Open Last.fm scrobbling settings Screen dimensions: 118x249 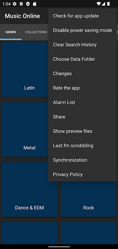pyautogui.click(x=83, y=146)
